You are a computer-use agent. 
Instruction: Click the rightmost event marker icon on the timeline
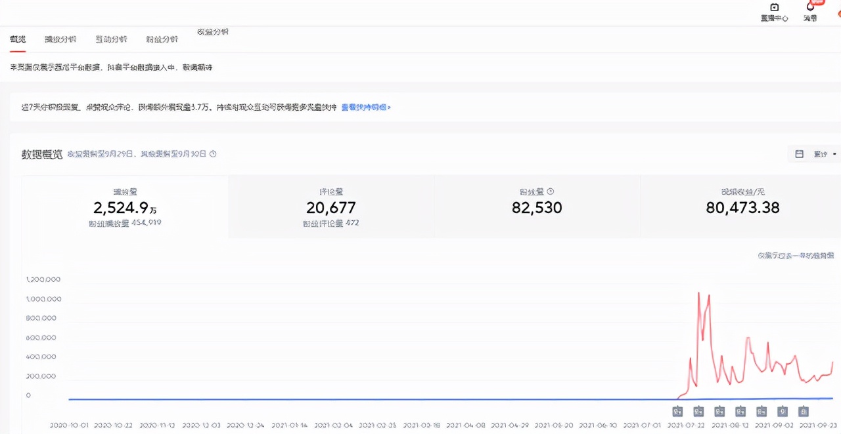point(804,411)
